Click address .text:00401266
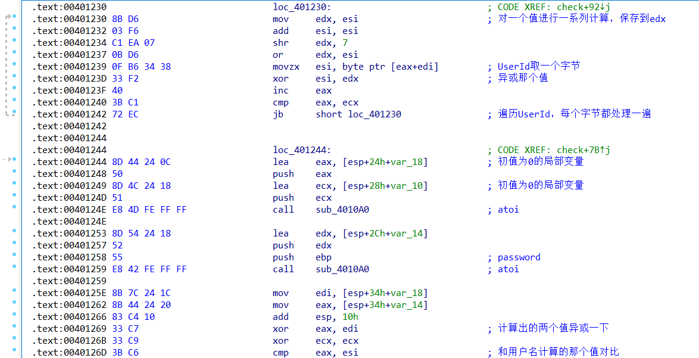Screen dimensions: 699x358 click(70, 317)
